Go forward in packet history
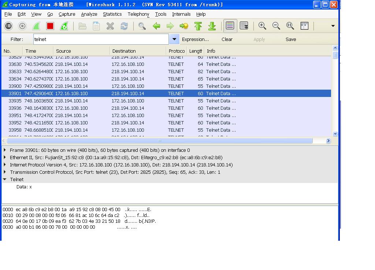 coord(170,26)
